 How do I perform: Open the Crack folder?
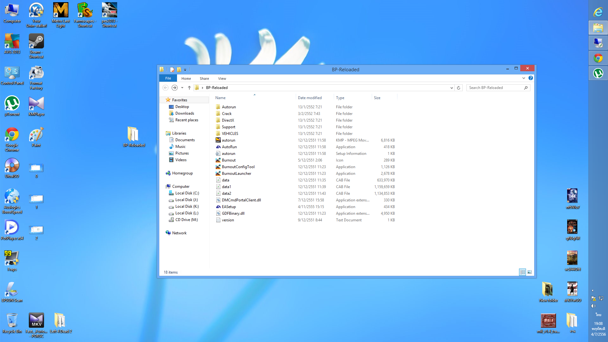pos(226,114)
